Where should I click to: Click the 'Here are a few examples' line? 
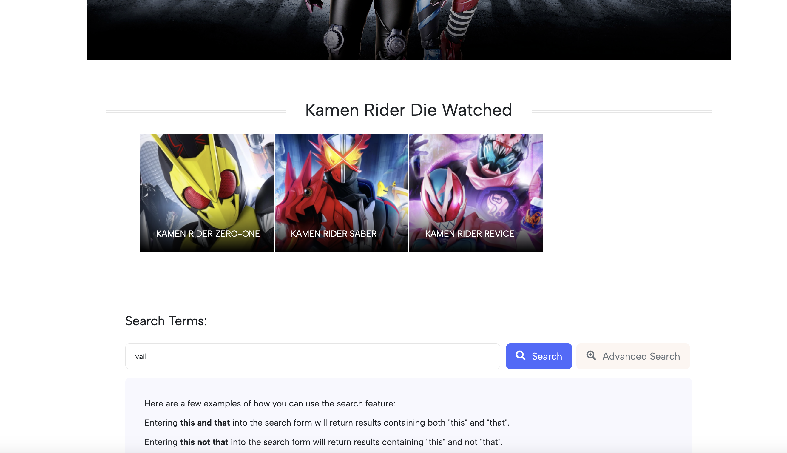[270, 403]
